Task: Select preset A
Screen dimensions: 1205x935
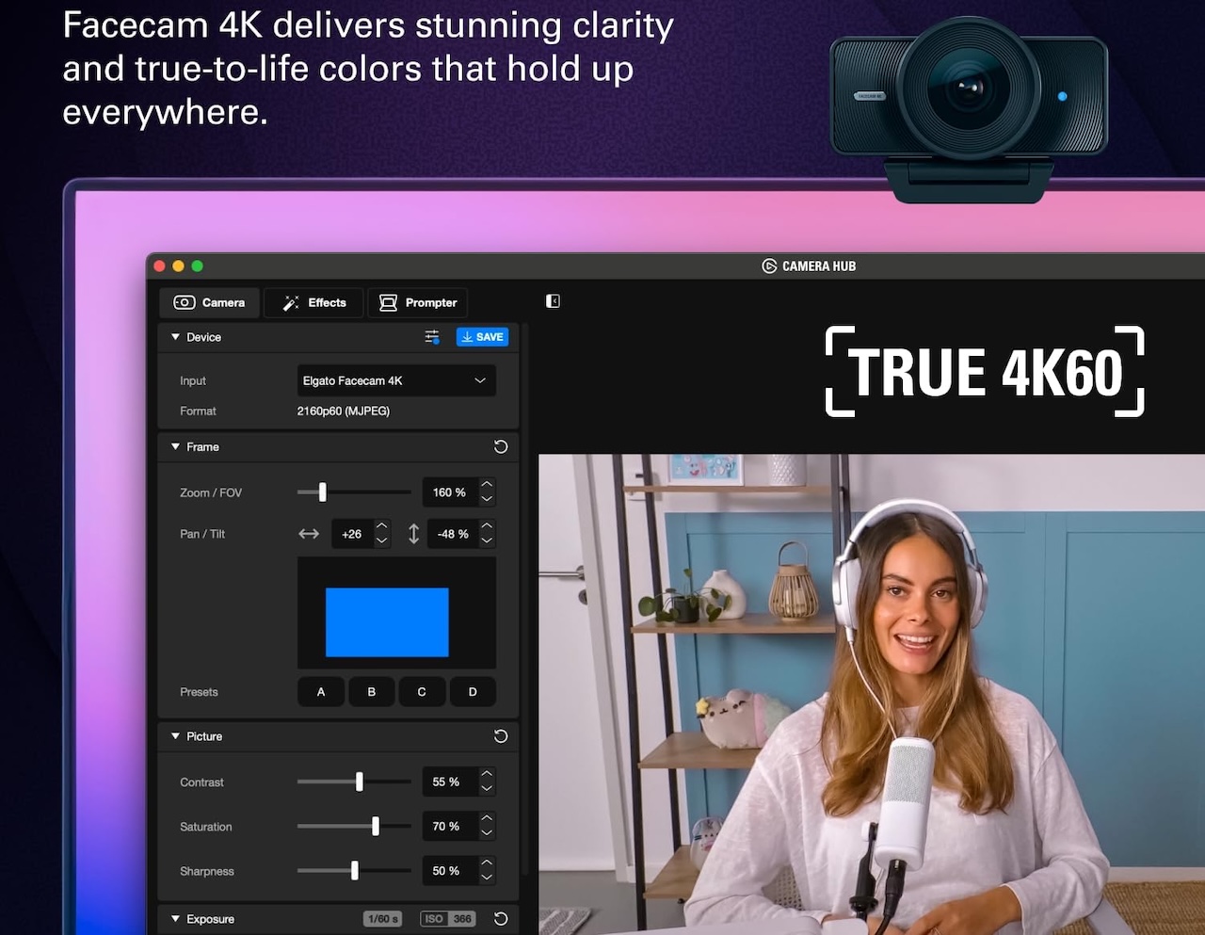Action: (321, 692)
